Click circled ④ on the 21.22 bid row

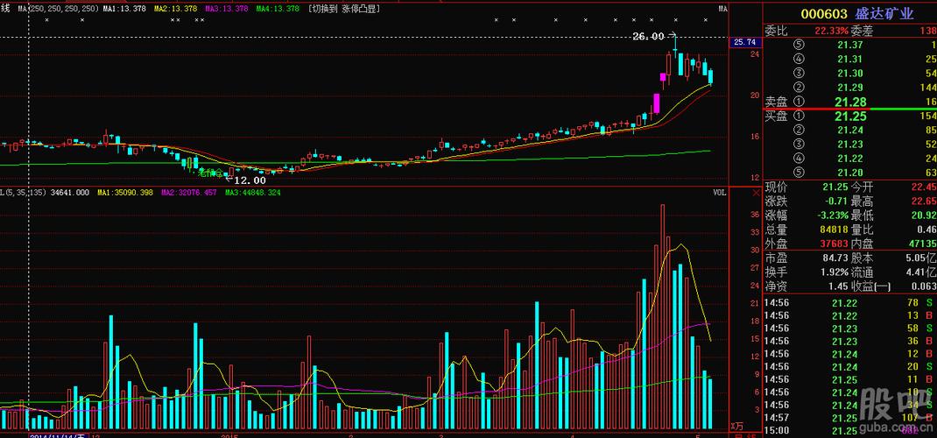pos(800,159)
